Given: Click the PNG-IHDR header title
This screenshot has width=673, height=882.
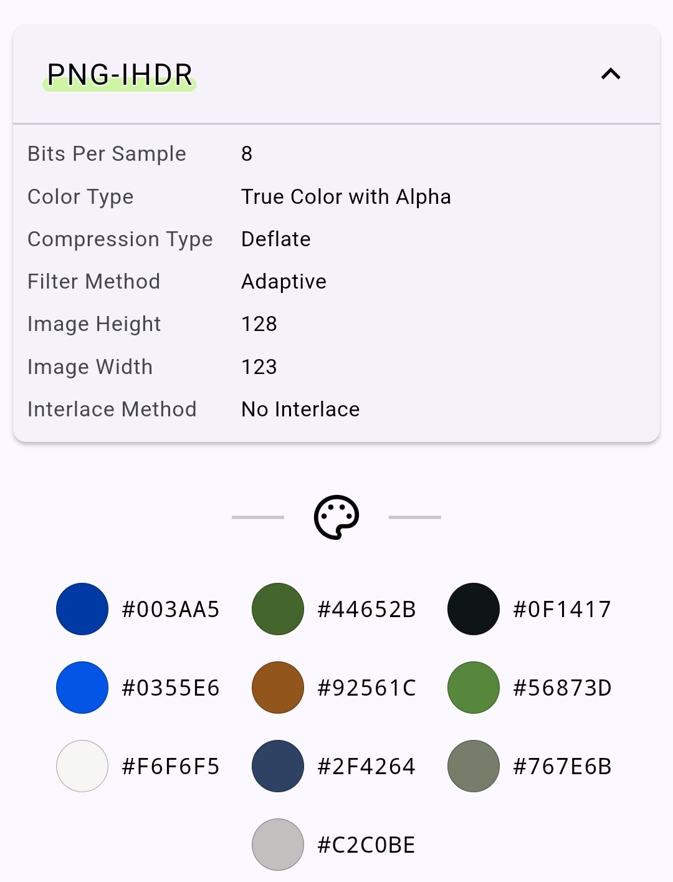Looking at the screenshot, I should (x=120, y=75).
